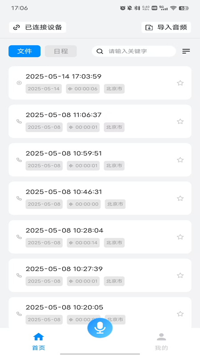Viewport: 200px width, 355px height.
Task: Tap phone icon of 11:06:37 recording
Action: point(19,121)
